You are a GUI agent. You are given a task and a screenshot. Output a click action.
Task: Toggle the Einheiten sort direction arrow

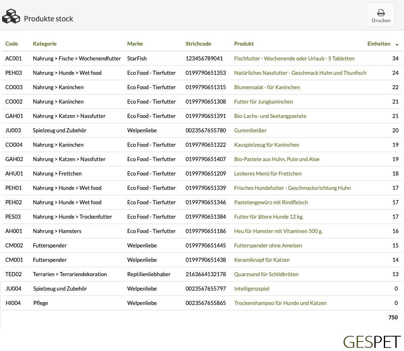(397, 45)
